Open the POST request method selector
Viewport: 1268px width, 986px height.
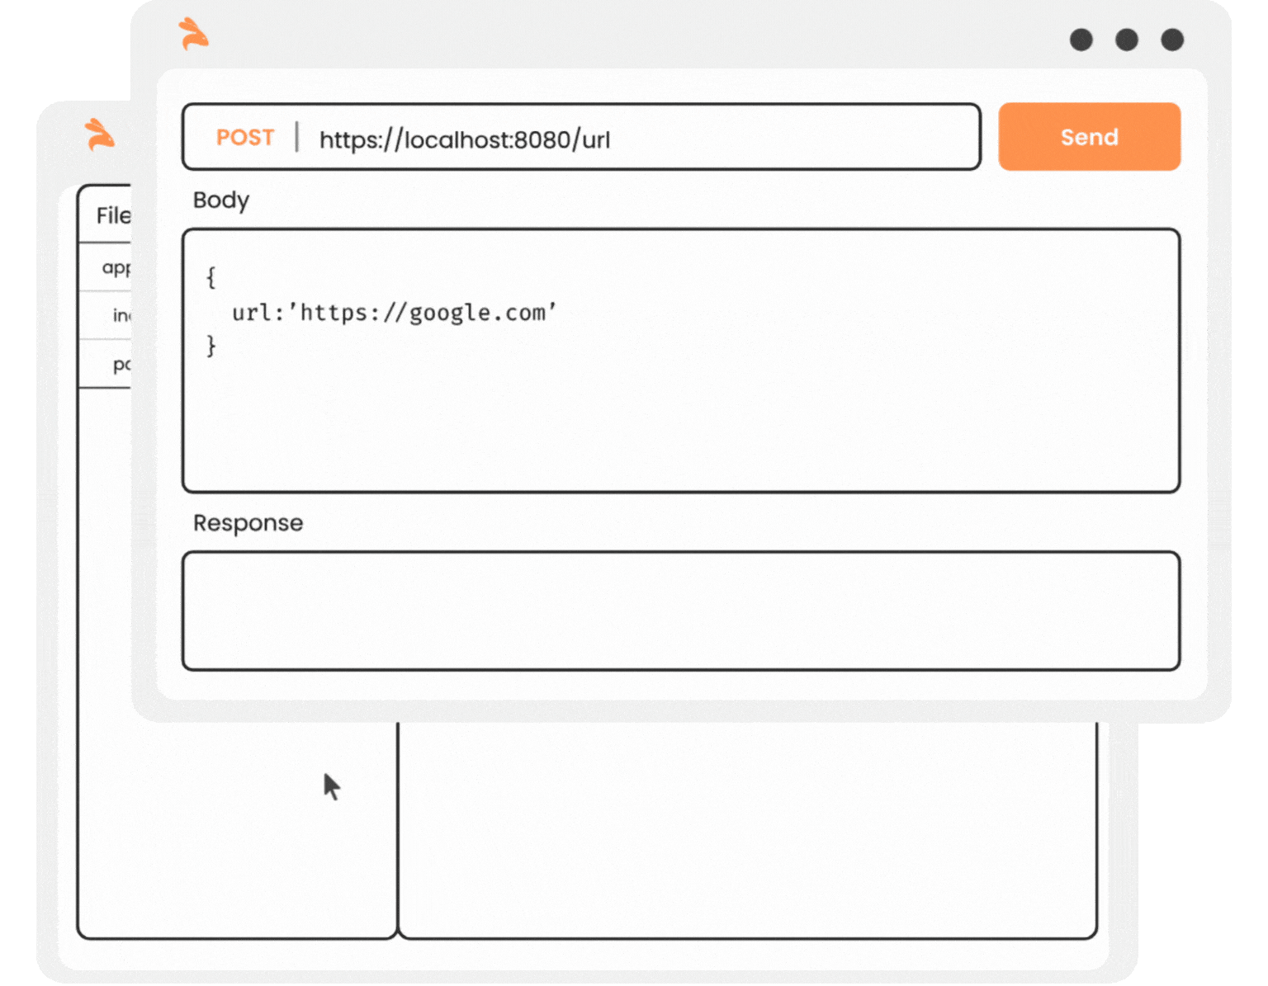[244, 138]
